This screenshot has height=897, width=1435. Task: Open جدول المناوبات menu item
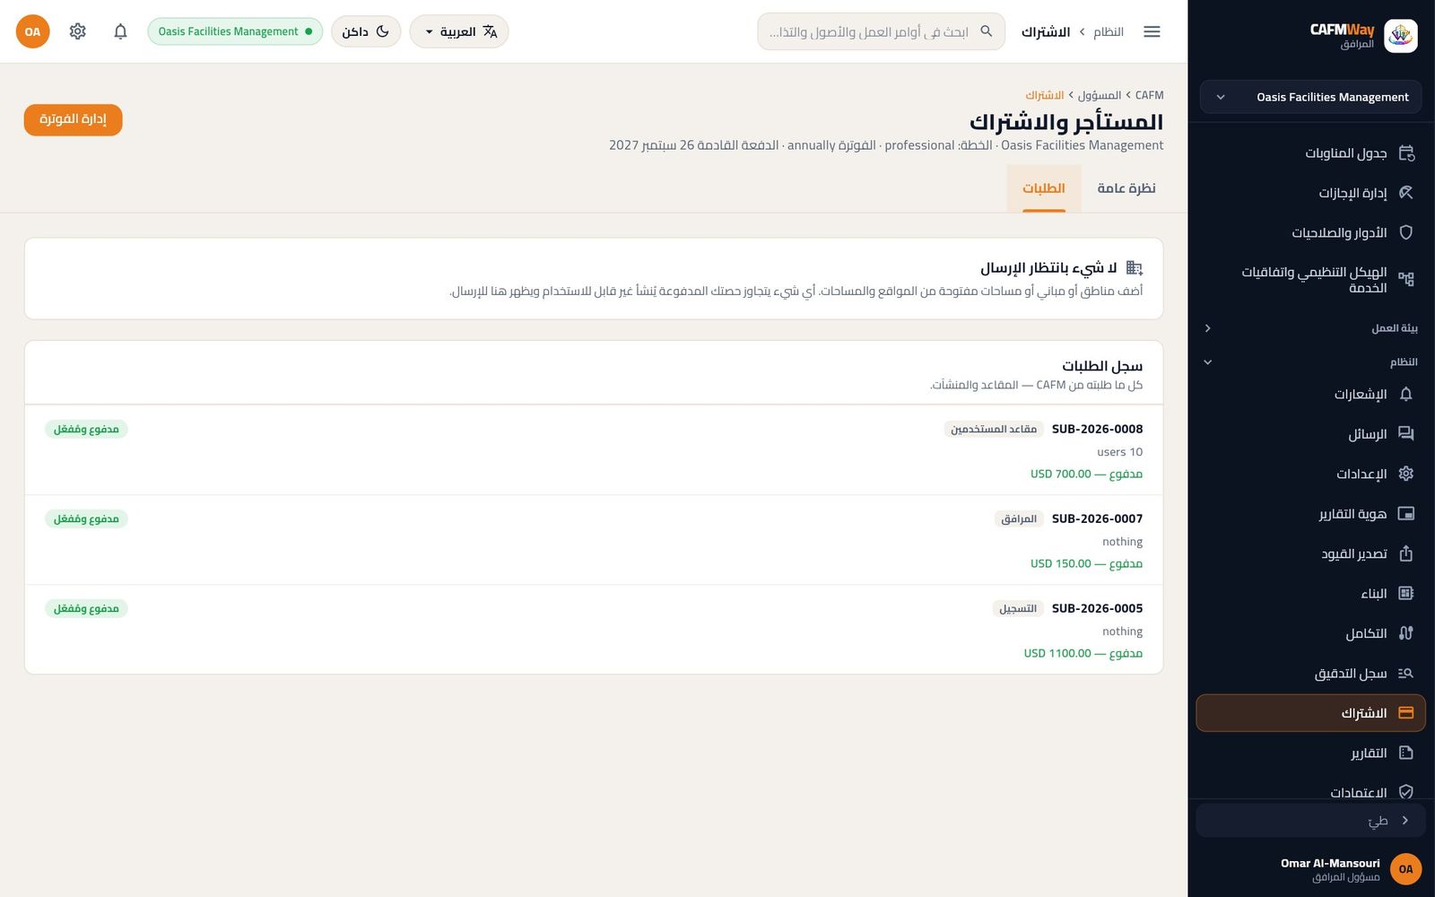click(x=1310, y=153)
